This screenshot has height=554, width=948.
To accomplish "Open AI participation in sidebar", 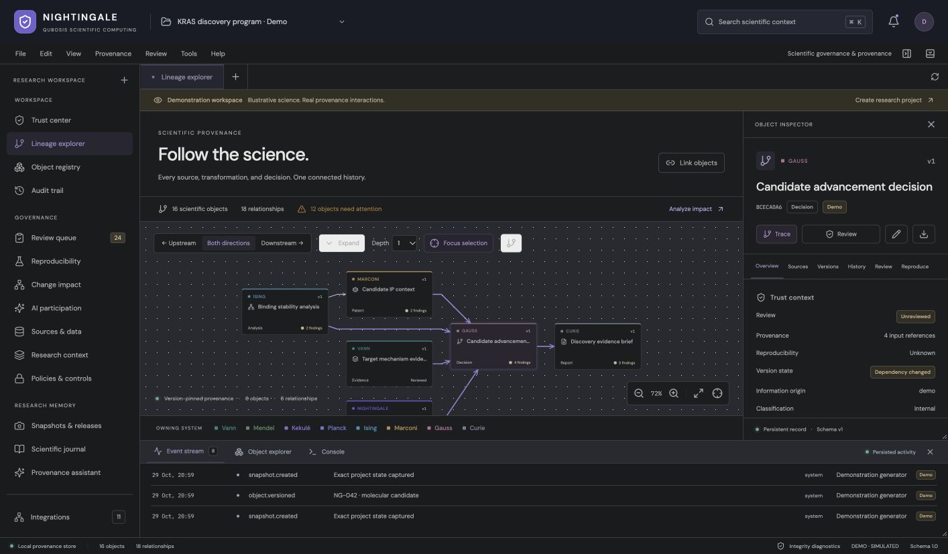I will [70, 308].
